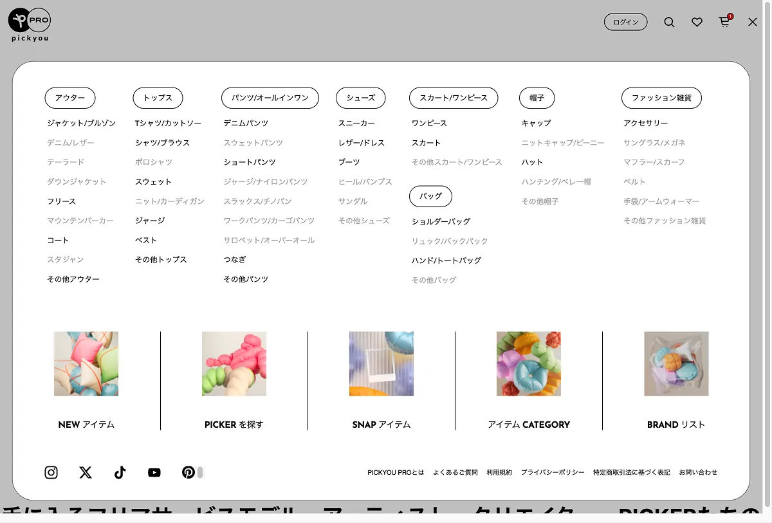Open the shopping cart icon
The height and width of the screenshot is (523, 772).
724,23
